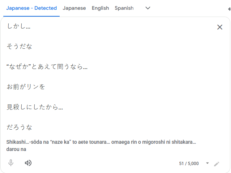Open handwriting input with the pencil icon
The image size is (231, 173).
[x=217, y=164]
